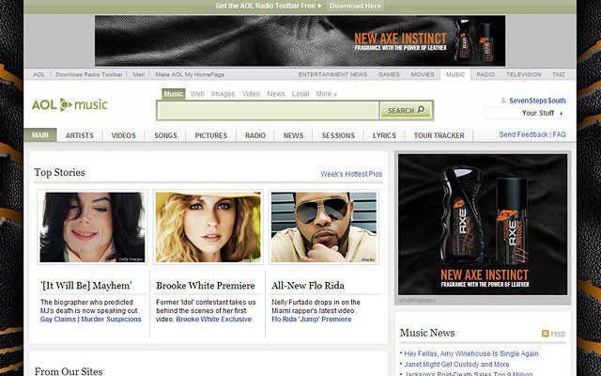Viewport: 601px width, 376px height.
Task: Open the Songs tab
Action: coord(165,135)
